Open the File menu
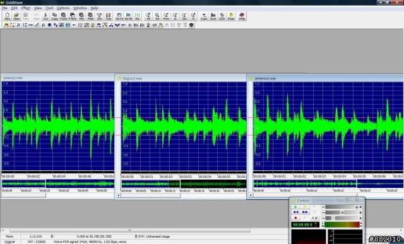The image size is (404, 244). (4, 8)
